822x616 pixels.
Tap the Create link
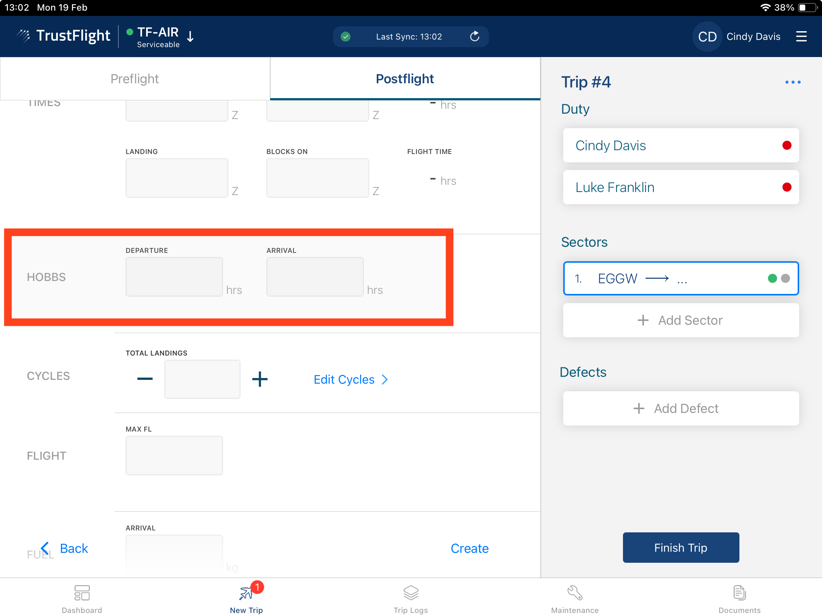(x=469, y=548)
